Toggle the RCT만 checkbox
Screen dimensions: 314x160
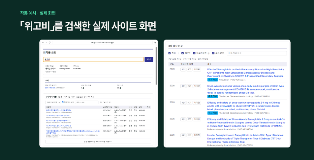pos(182,53)
